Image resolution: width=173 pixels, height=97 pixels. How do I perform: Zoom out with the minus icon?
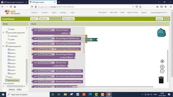pos(162,71)
